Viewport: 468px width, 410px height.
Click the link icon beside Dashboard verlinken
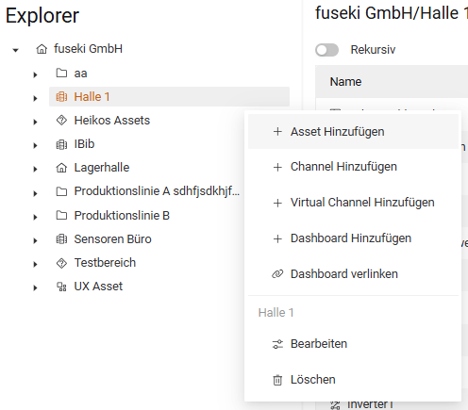pyautogui.click(x=277, y=274)
